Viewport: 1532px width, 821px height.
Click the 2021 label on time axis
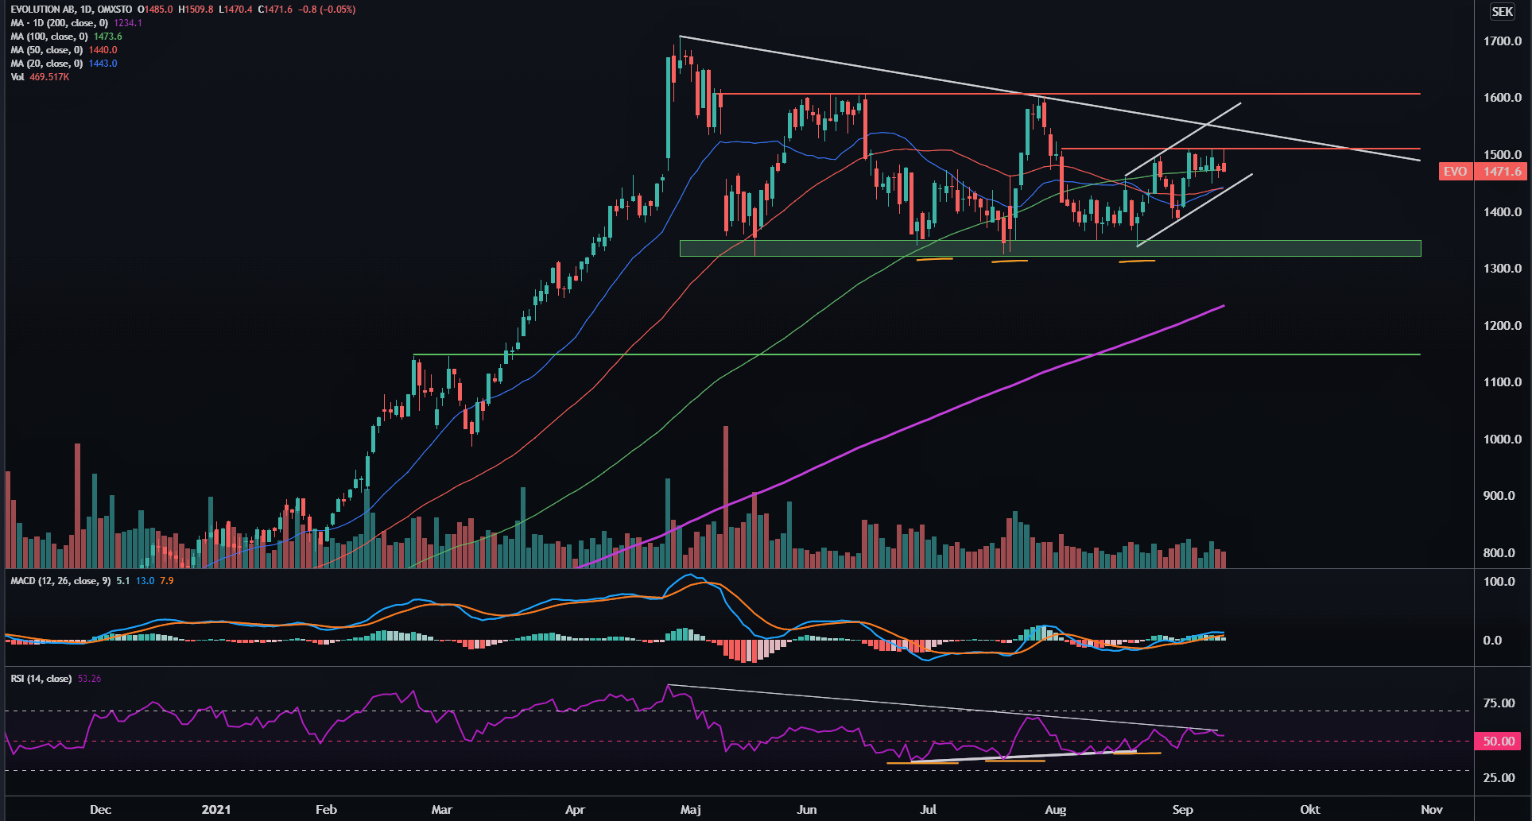tap(216, 810)
